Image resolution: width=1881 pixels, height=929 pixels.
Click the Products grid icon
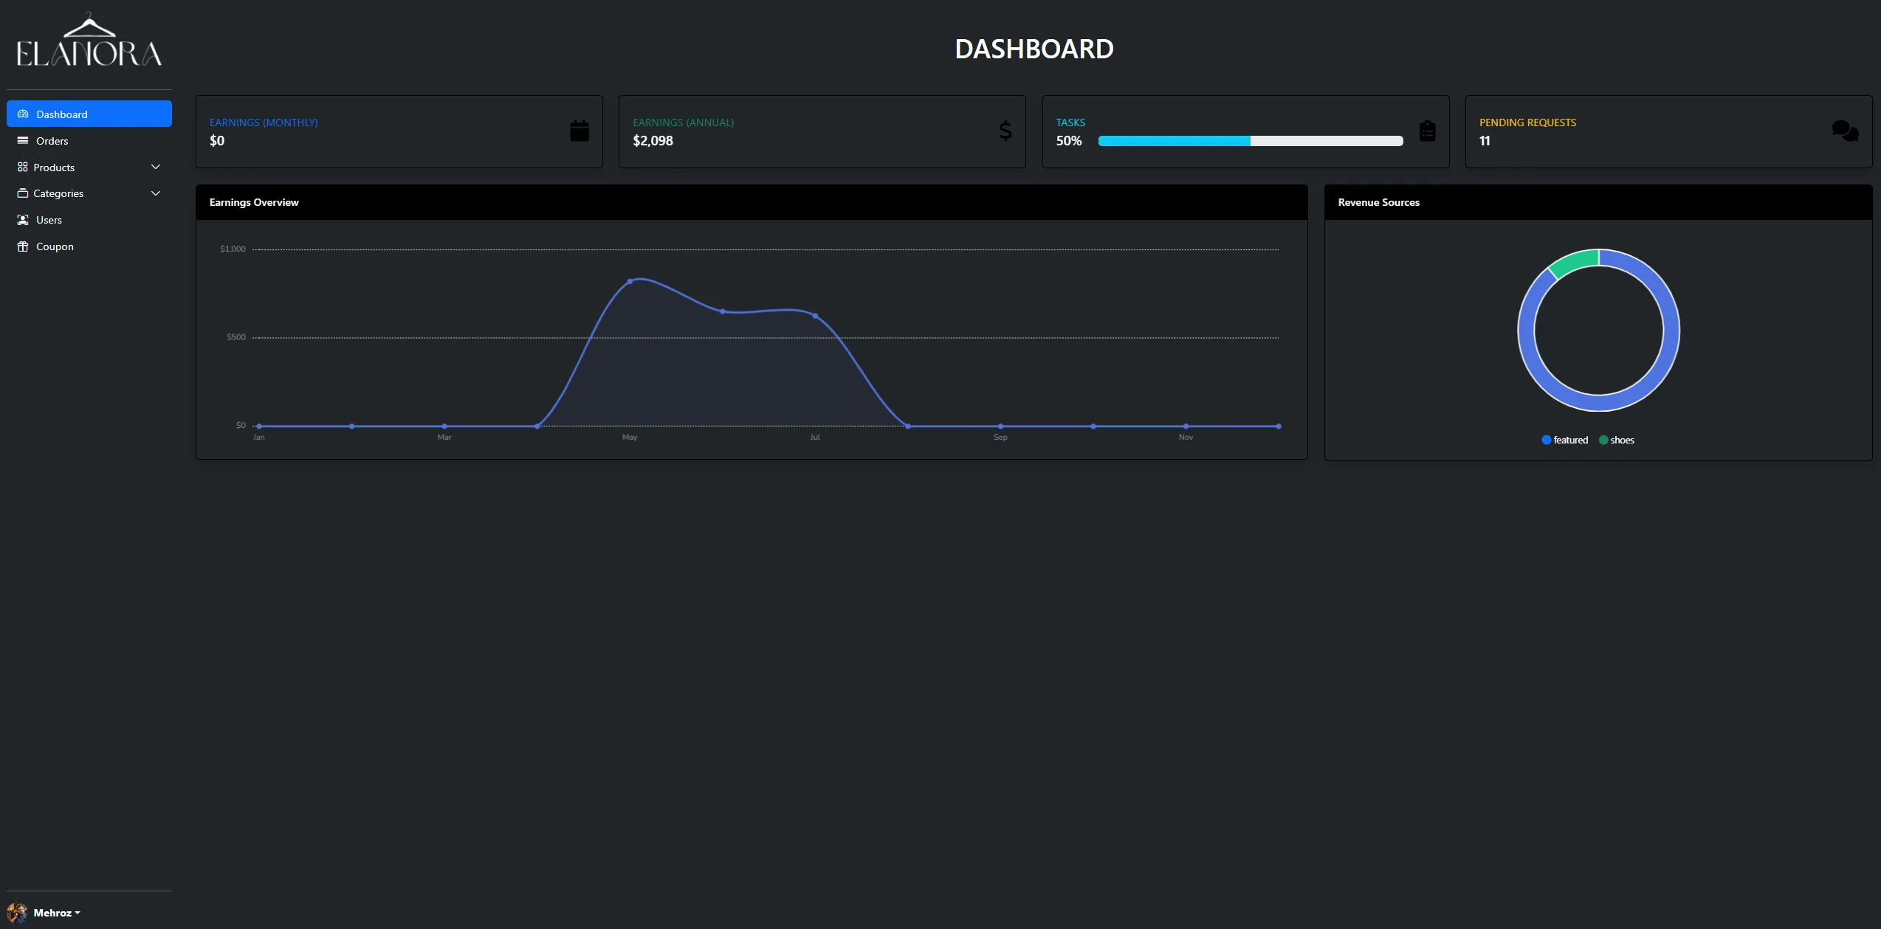[x=23, y=168]
